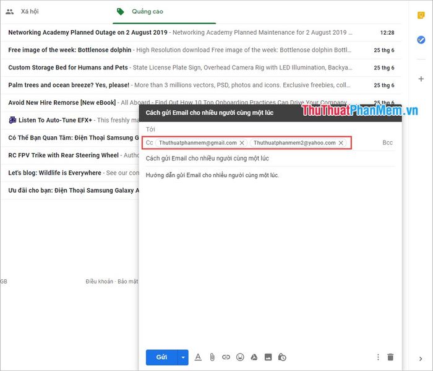Switch to the Xã hội tab

pyautogui.click(x=30, y=12)
